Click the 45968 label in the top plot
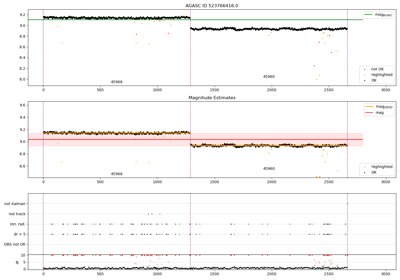Screen dimensions: 400x280 click(117, 82)
